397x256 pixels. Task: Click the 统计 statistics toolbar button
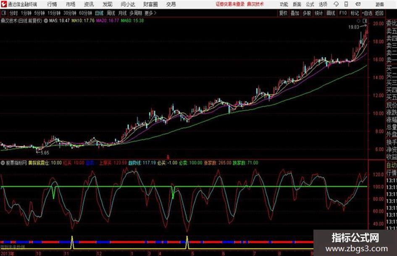tap(319, 13)
